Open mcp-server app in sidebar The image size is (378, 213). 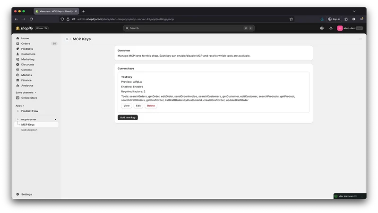tap(29, 119)
